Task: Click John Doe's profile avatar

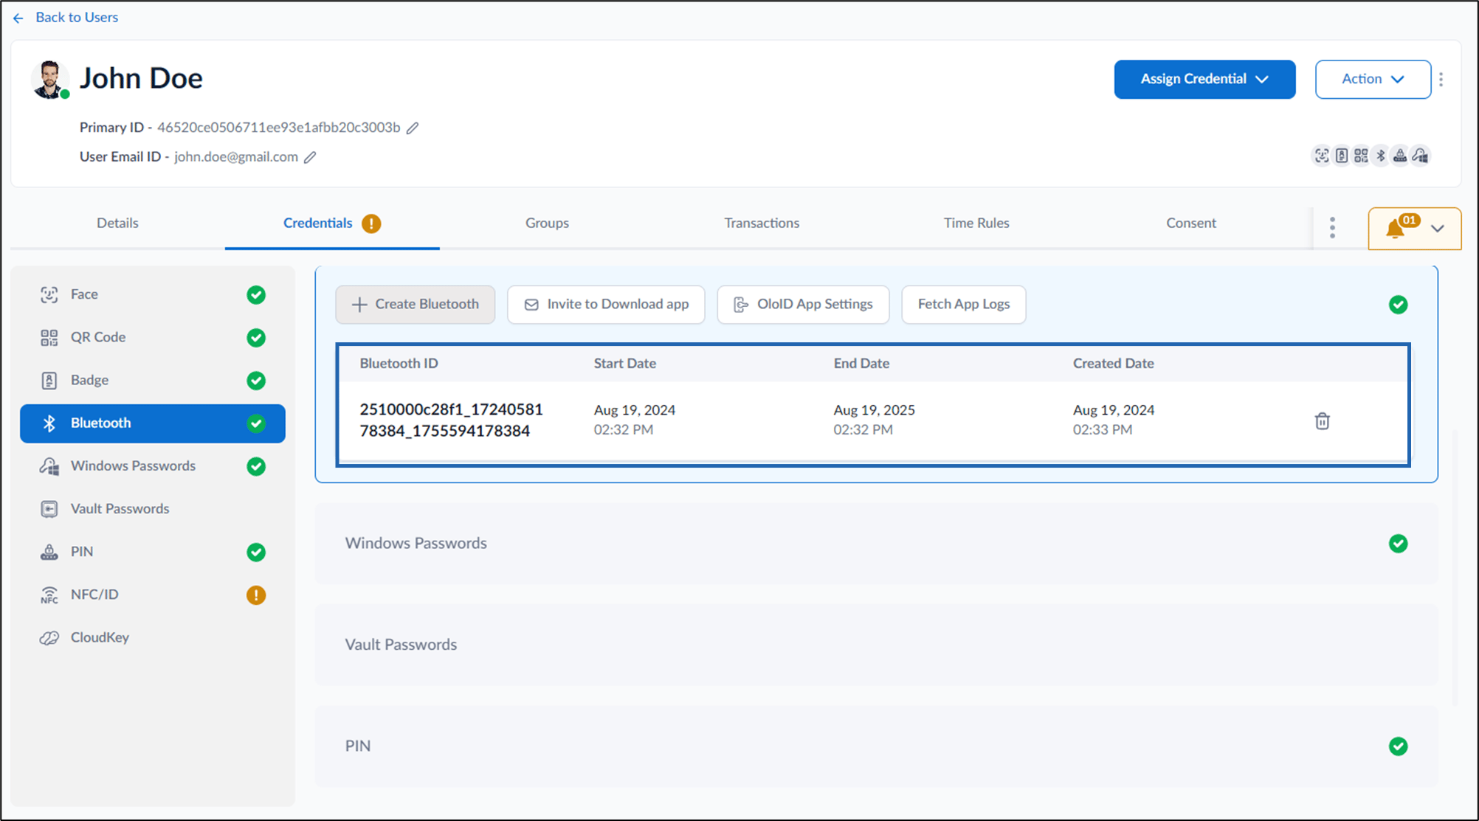Action: (x=50, y=79)
